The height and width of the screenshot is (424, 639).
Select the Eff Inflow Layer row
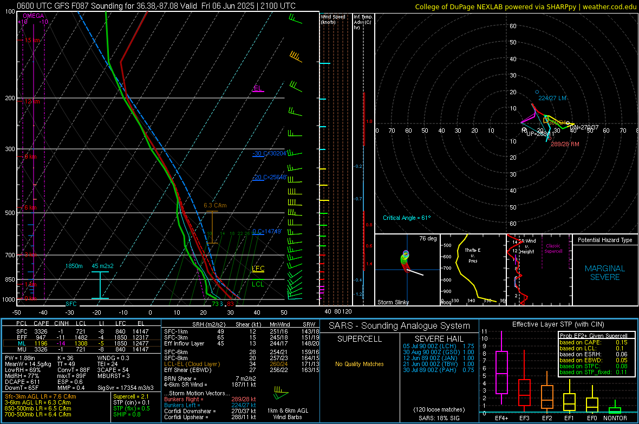(x=242, y=343)
